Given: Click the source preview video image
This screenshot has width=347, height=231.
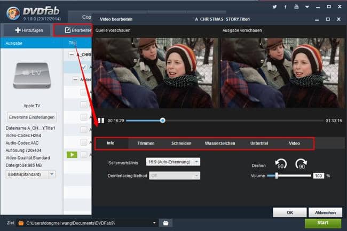Looking at the screenshot, I should pos(155,73).
